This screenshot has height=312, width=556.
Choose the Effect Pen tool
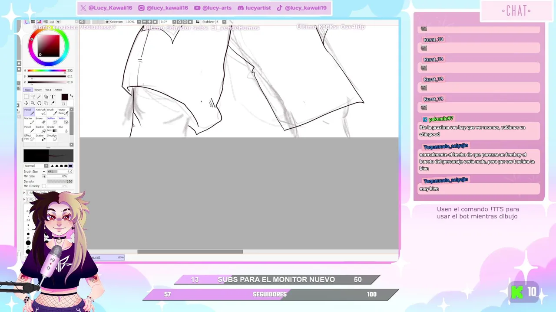pos(29,138)
